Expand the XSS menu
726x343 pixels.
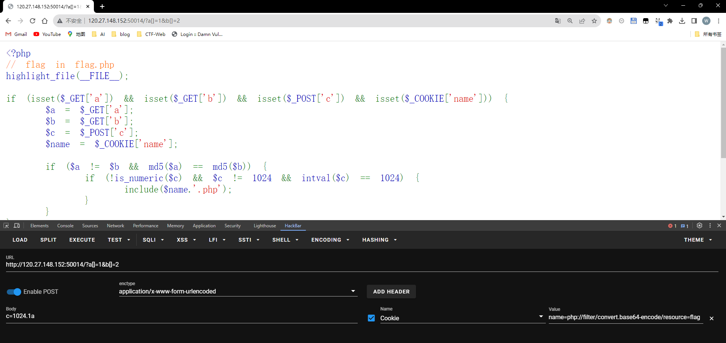186,240
